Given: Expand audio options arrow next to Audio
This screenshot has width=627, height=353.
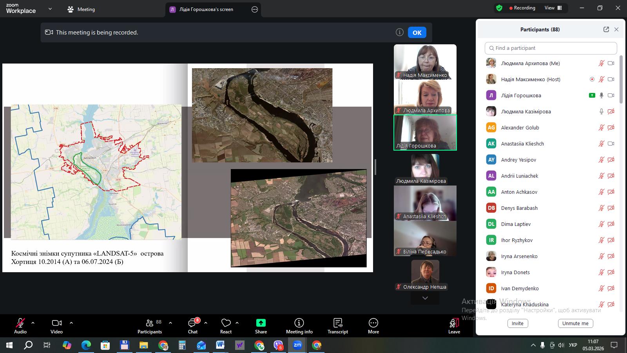Looking at the screenshot, I should click(33, 323).
